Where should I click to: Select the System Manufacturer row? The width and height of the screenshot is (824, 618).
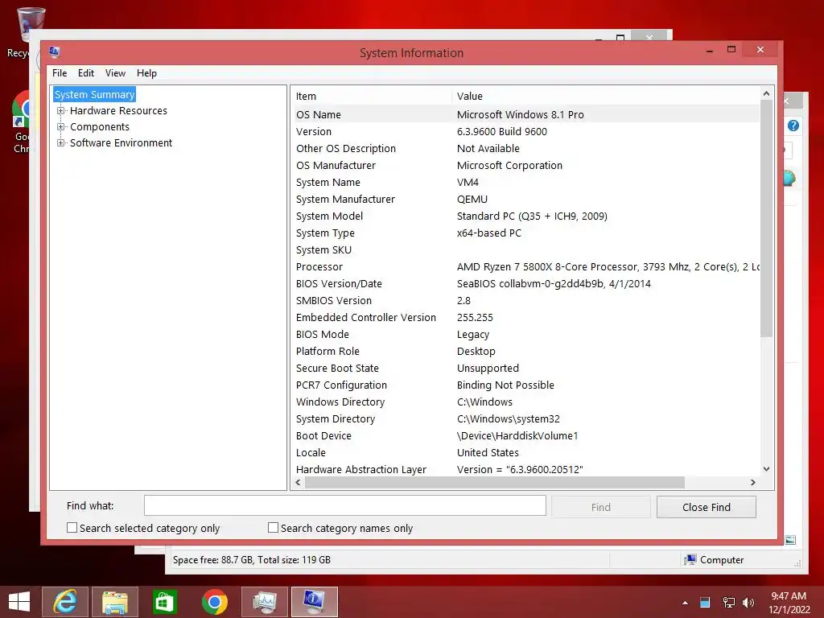point(525,200)
